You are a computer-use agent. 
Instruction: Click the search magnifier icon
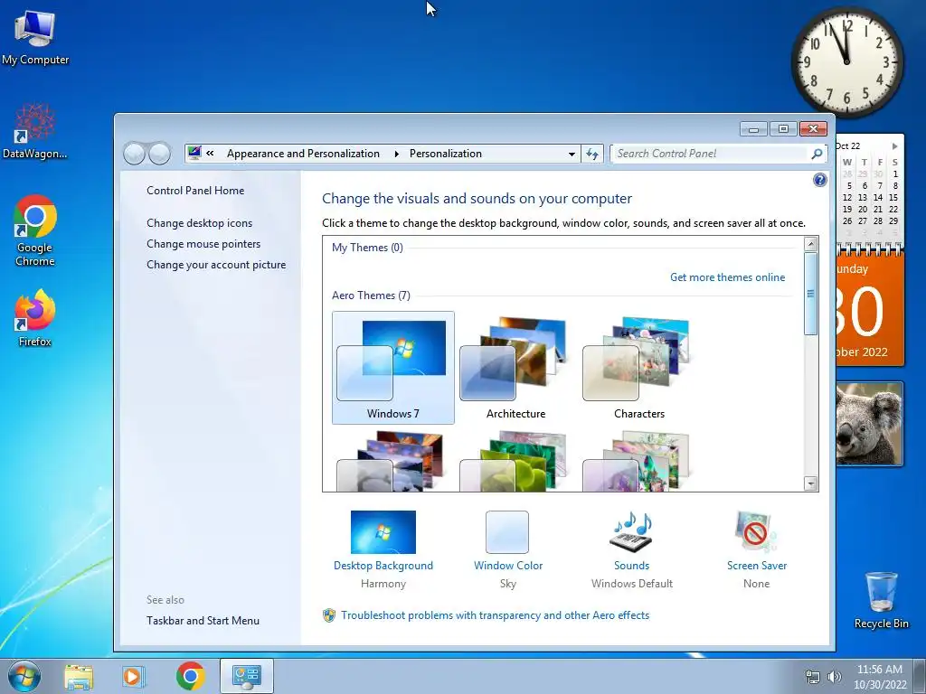click(817, 154)
